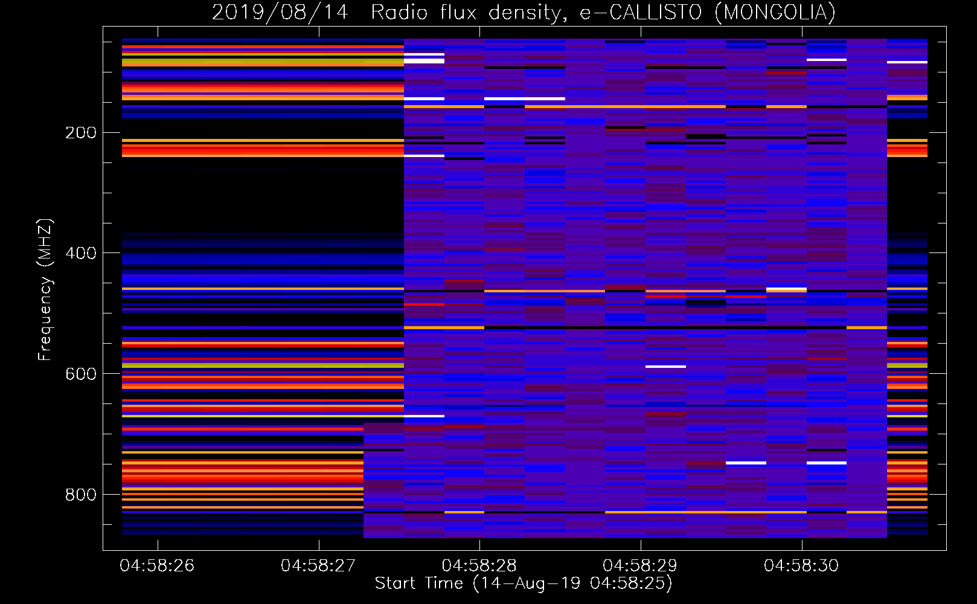Select the 800 frequency tick label
Screen dimensions: 977x604
81,495
